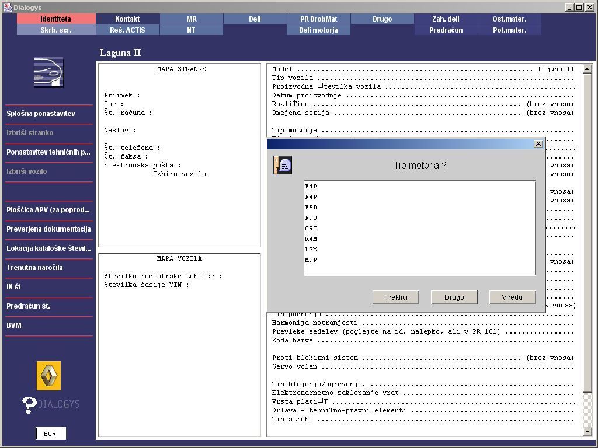The height and width of the screenshot is (448, 598).
Task: Click the Drugo button in dialog
Action: click(454, 297)
